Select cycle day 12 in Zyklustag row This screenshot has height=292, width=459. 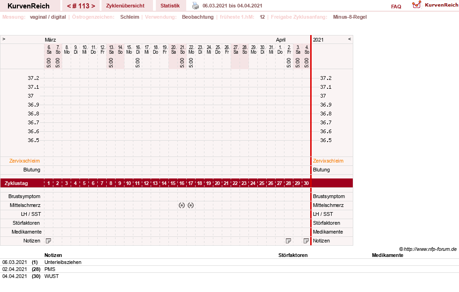tap(146, 183)
